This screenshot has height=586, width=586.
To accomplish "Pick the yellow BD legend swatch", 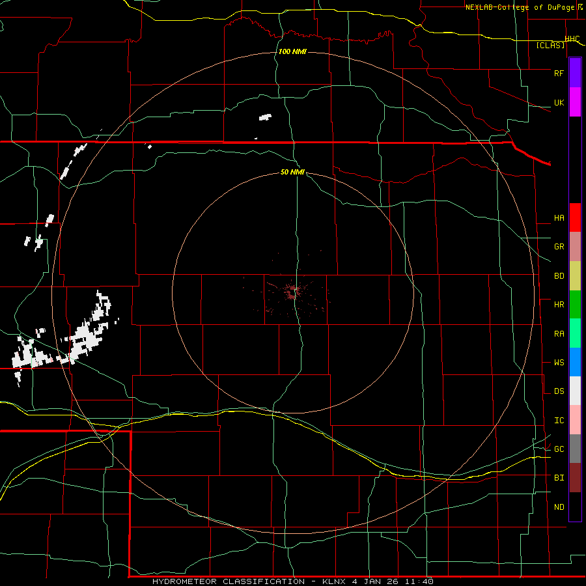I will pos(575,276).
